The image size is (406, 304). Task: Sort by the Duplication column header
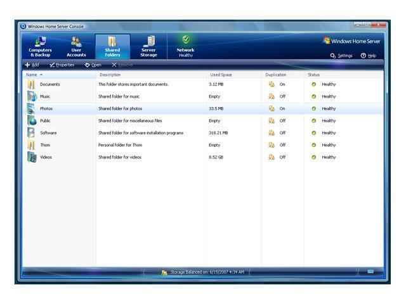coord(283,75)
